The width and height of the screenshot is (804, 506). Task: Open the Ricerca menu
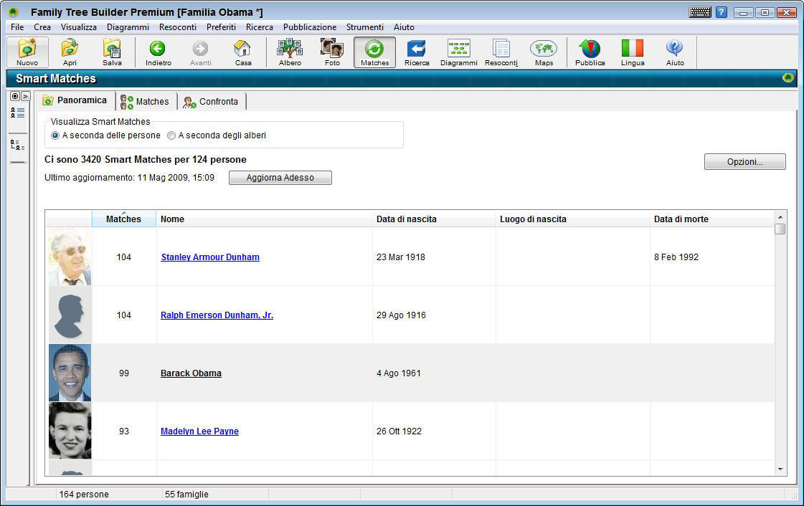click(x=260, y=27)
